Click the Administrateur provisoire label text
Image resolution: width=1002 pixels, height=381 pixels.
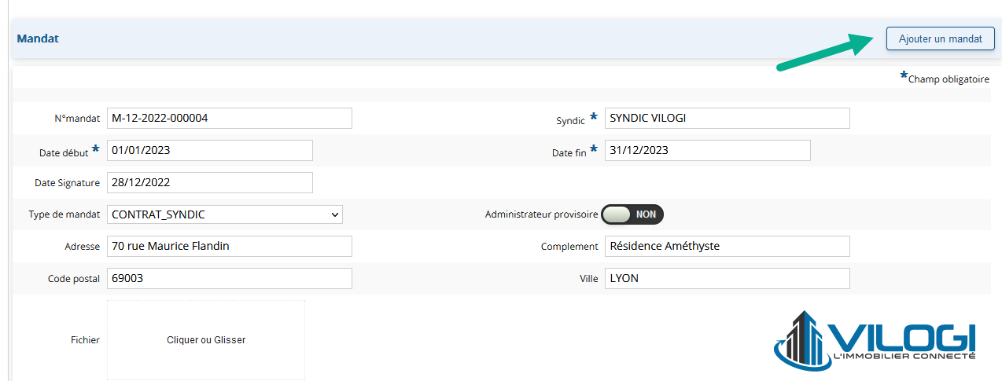tap(542, 214)
